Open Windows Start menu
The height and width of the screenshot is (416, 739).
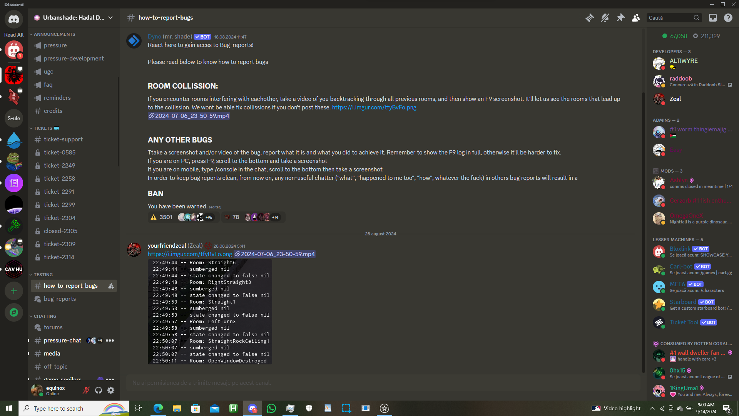click(9, 408)
